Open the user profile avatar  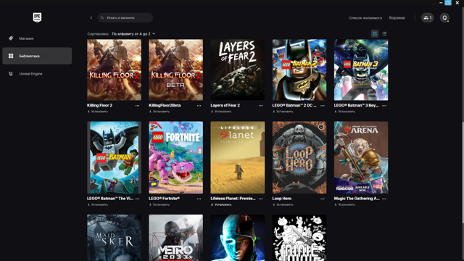pos(444,17)
